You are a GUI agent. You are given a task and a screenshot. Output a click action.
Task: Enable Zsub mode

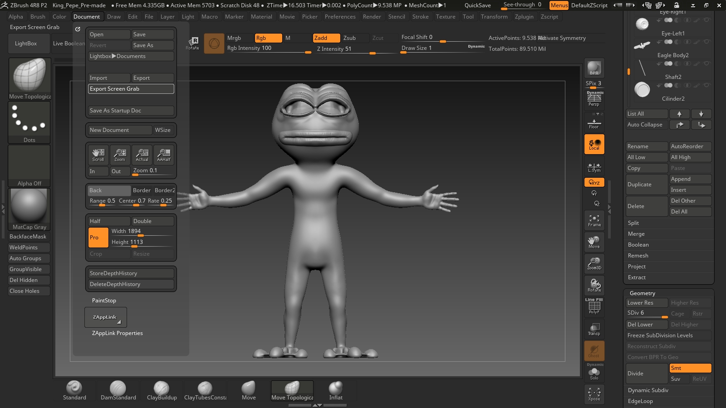click(x=354, y=38)
